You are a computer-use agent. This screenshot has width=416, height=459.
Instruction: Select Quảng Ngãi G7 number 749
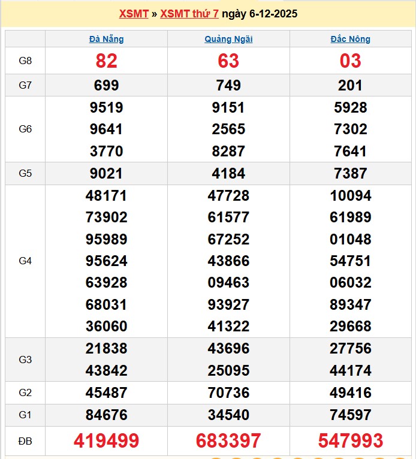(228, 85)
